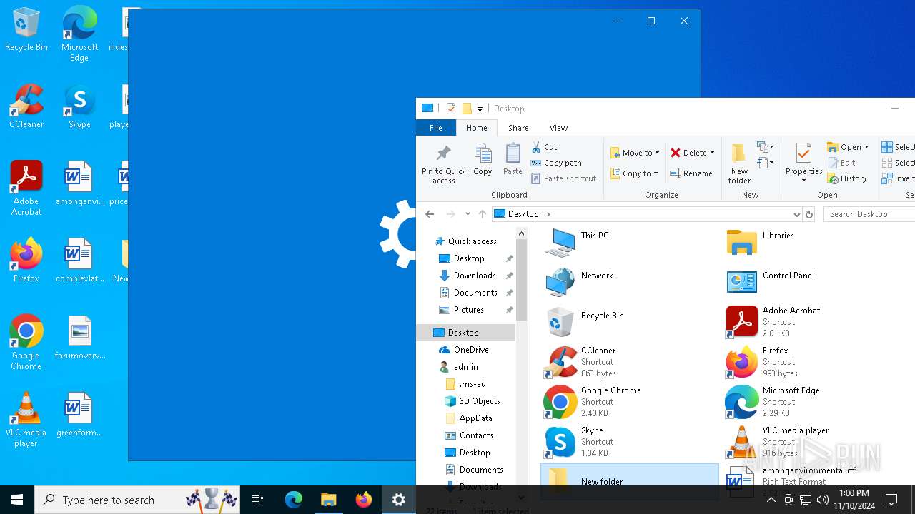915x514 pixels.
Task: Click Cut scissors in ribbon
Action: coord(545,147)
